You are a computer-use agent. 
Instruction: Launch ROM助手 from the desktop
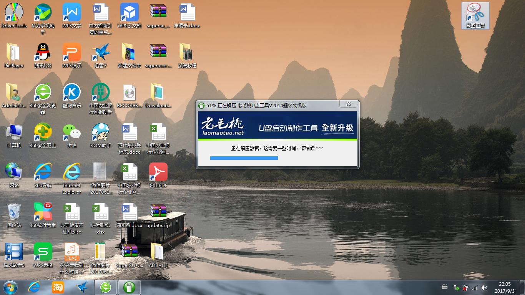pos(100,133)
